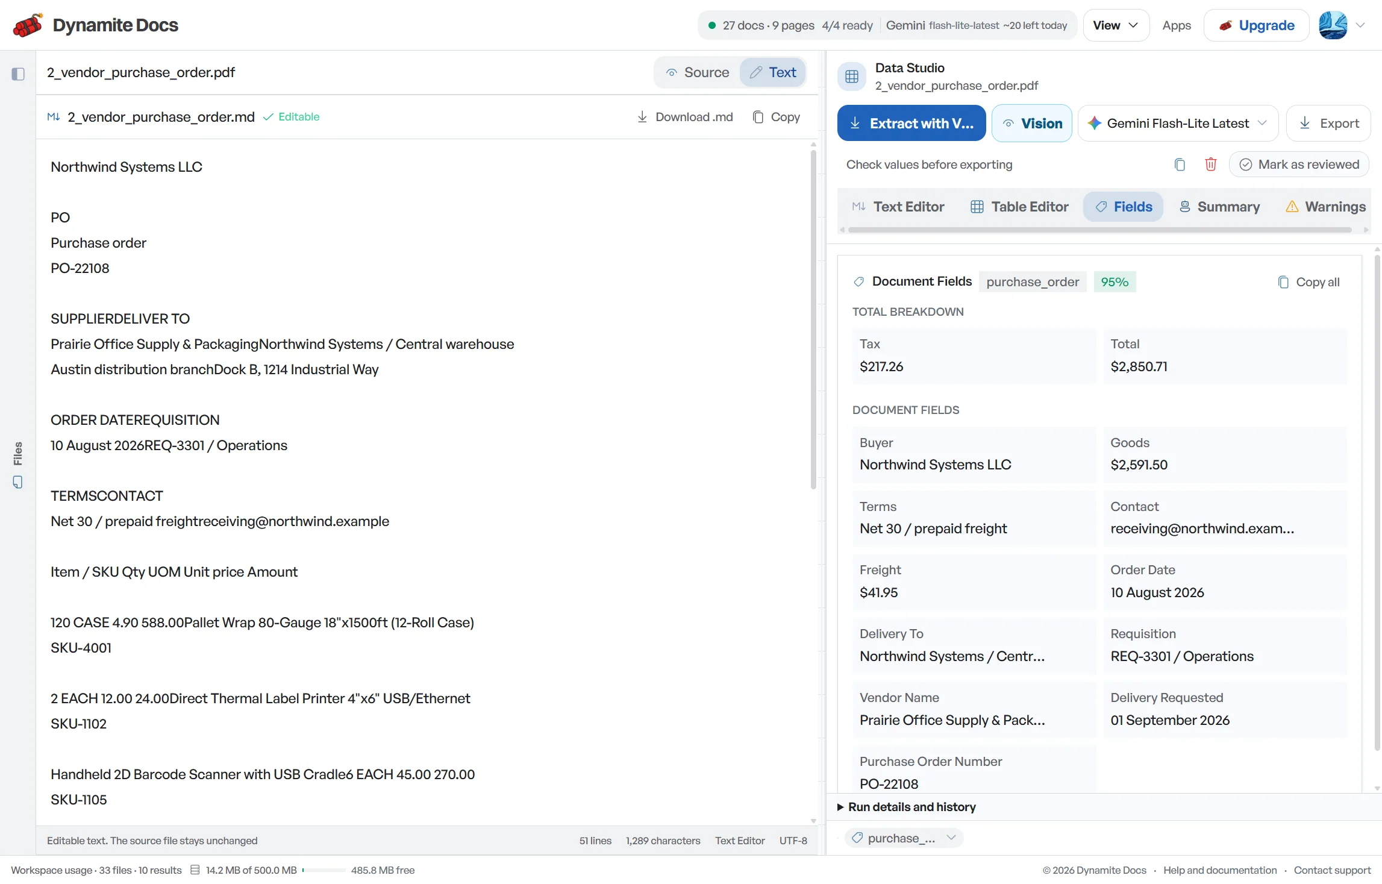Click SKU-4001 line in text editor
This screenshot has height=884, width=1382.
(x=81, y=648)
